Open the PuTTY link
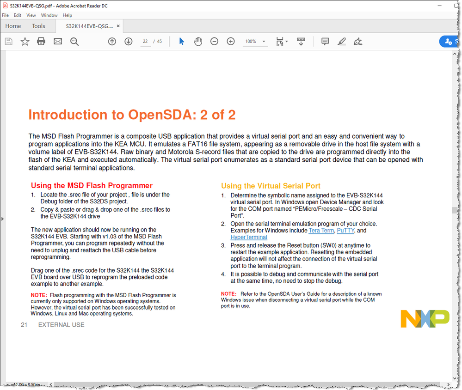The width and height of the screenshot is (462, 390). [345, 231]
